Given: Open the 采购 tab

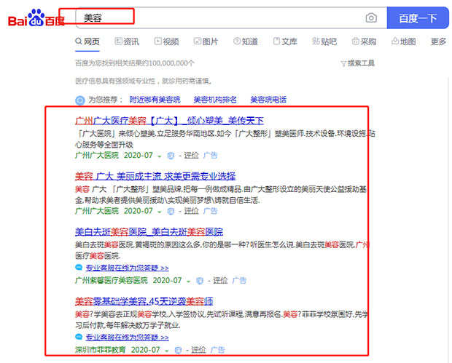Looking at the screenshot, I should (x=364, y=41).
